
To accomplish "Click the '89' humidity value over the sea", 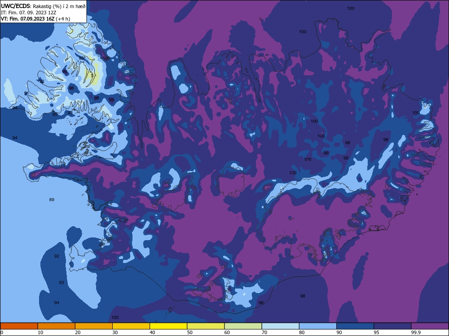I will [52, 200].
